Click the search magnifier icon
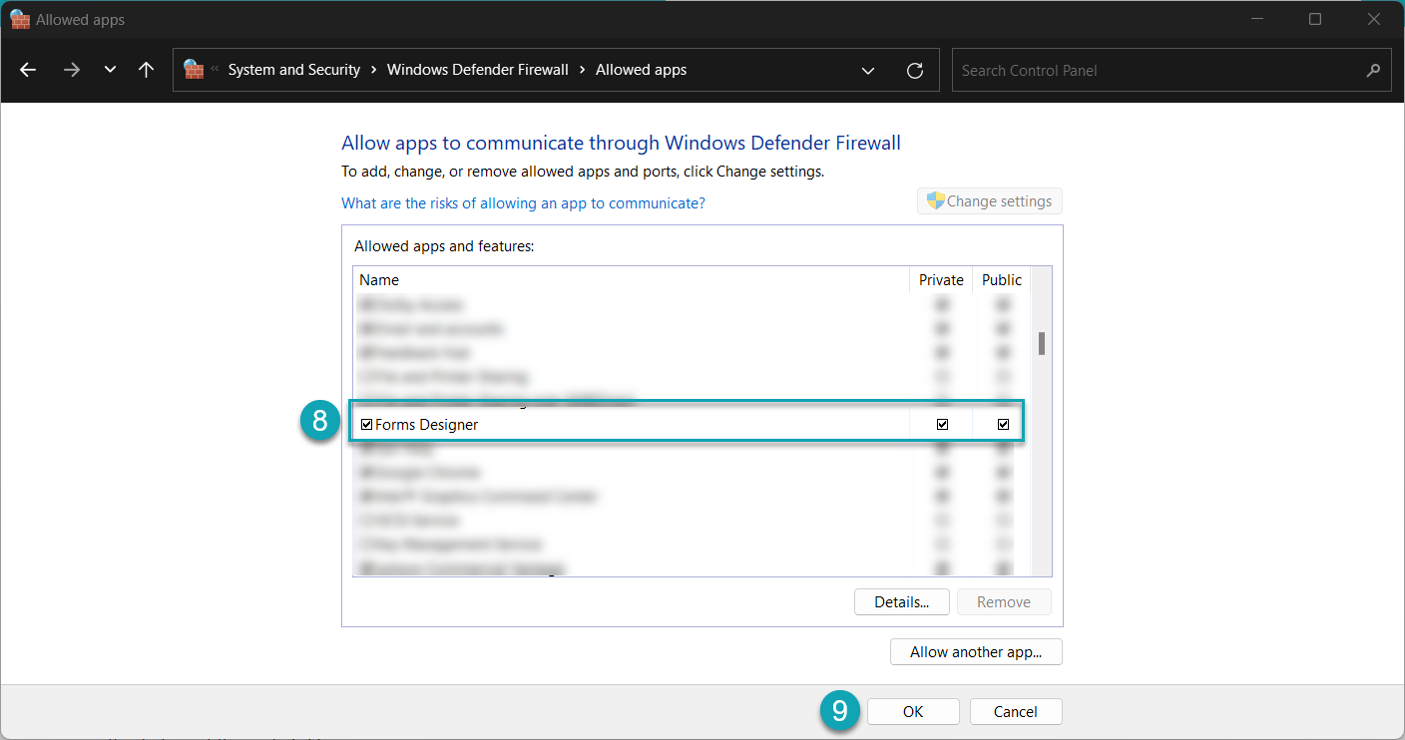 (1373, 70)
